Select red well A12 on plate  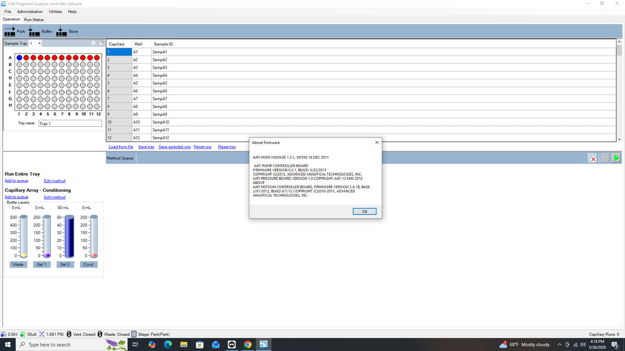pos(97,58)
